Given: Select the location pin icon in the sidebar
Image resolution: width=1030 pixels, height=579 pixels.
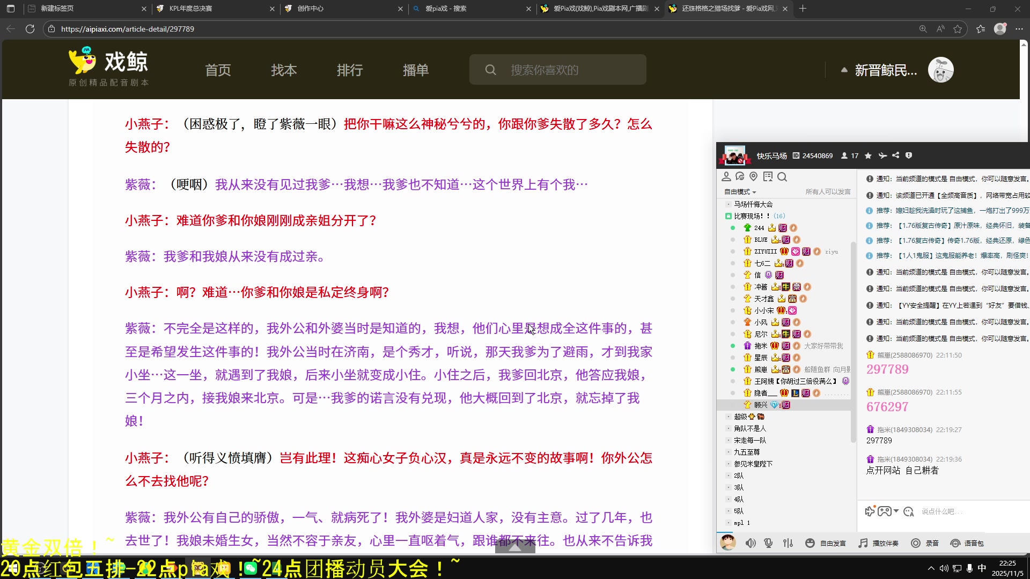Looking at the screenshot, I should point(753,176).
